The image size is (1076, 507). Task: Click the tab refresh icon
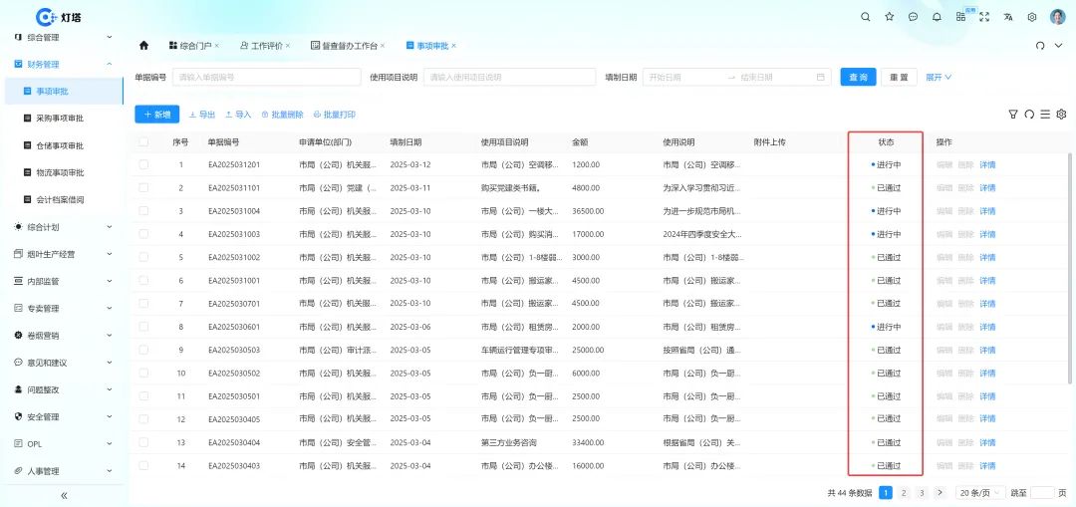point(1039,45)
